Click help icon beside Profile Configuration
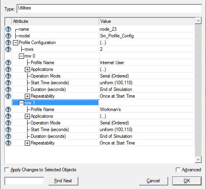 (x=8, y=43)
